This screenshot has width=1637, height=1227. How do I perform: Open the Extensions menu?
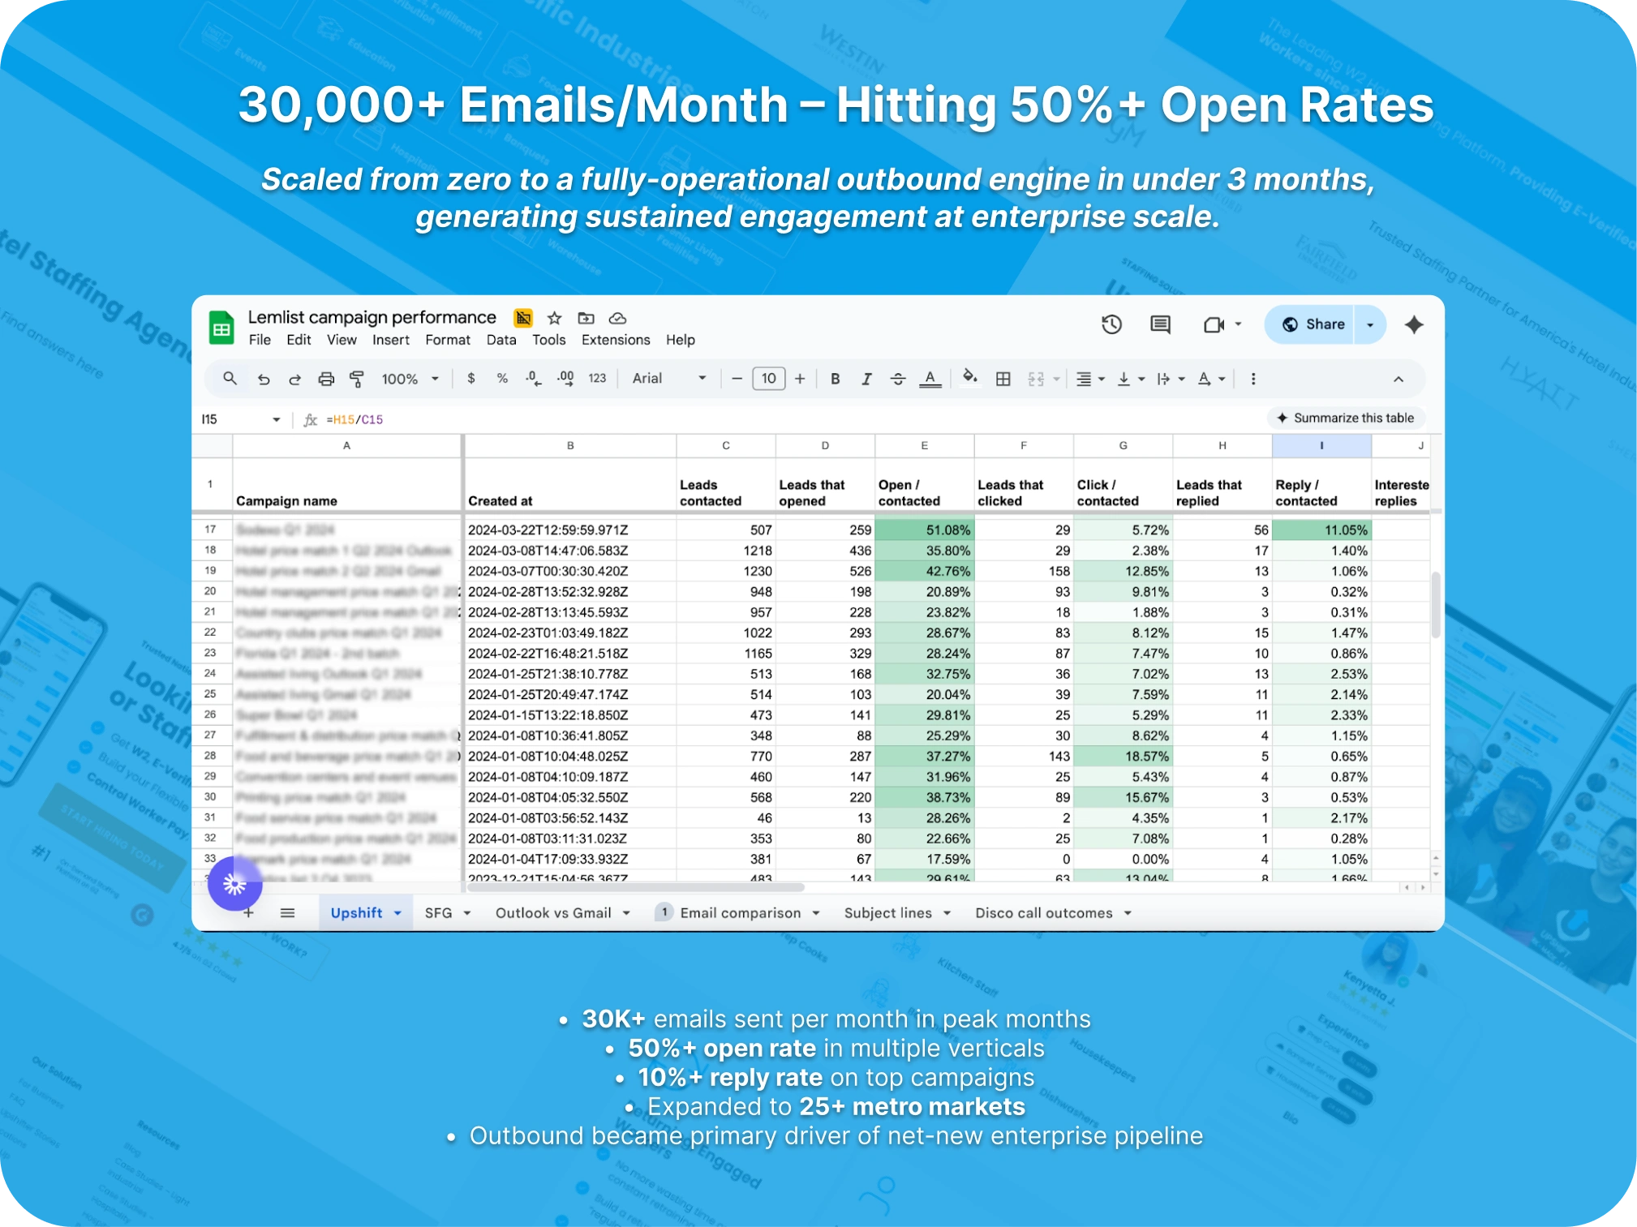tap(615, 340)
